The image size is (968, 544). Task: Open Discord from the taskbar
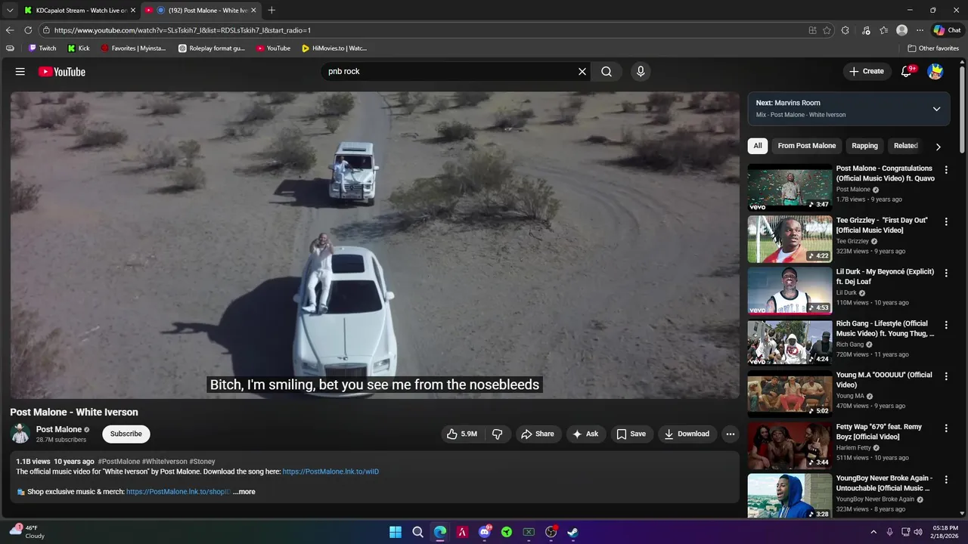(485, 532)
